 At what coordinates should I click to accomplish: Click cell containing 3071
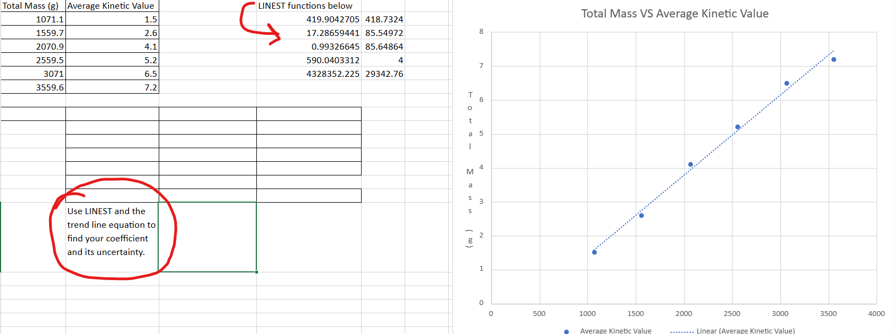pyautogui.click(x=33, y=74)
